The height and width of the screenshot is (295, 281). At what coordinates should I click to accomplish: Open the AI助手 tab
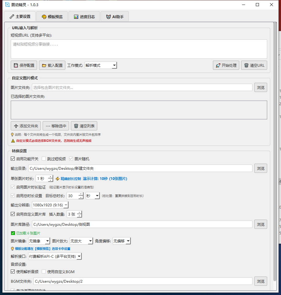tap(115, 17)
